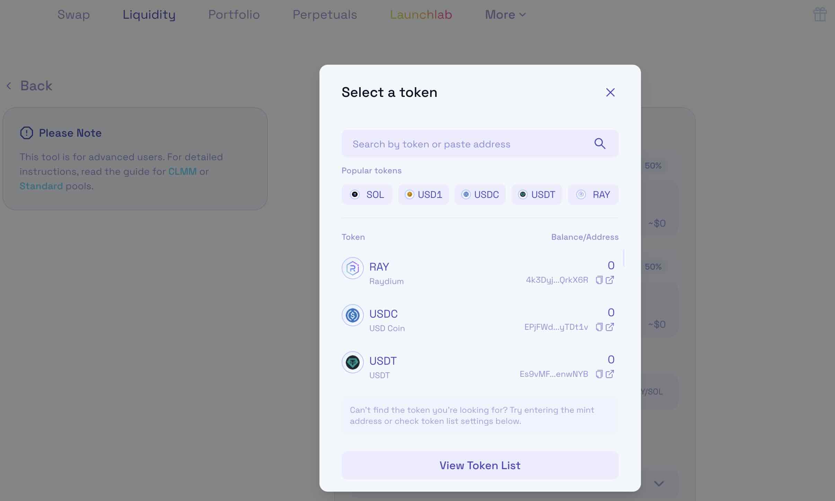Click the search magnifier icon

[x=600, y=143]
